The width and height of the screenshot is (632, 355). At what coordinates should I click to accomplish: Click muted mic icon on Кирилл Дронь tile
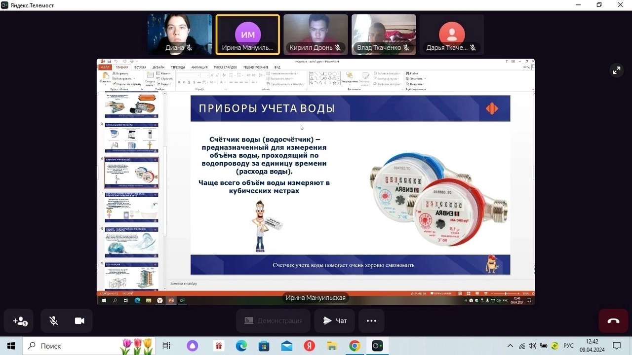point(338,48)
